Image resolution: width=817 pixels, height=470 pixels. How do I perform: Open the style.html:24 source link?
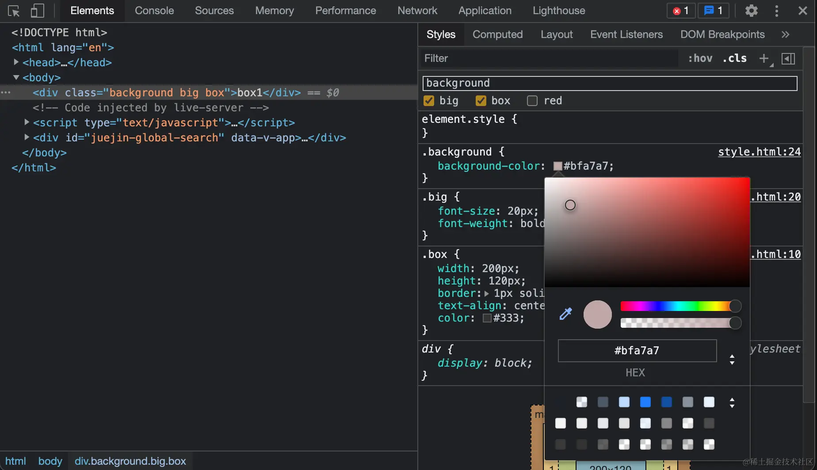[759, 152]
